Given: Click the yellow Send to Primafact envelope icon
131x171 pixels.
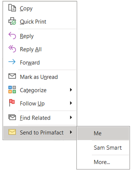Looking at the screenshot, I should [12, 132].
